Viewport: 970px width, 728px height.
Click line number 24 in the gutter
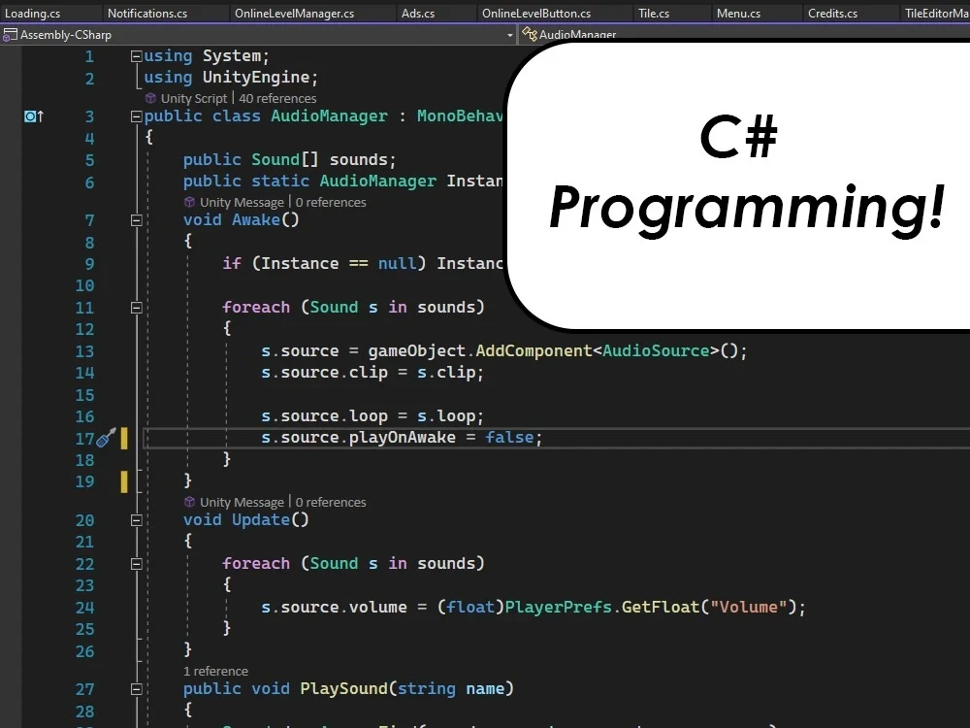84,608
